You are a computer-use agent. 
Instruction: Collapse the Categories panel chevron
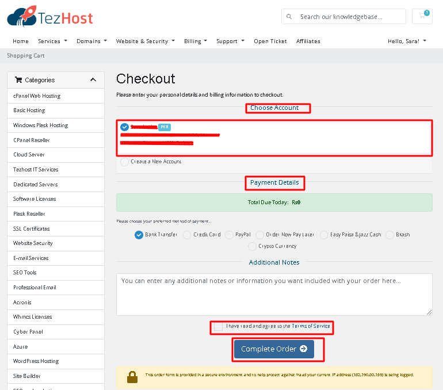93,80
